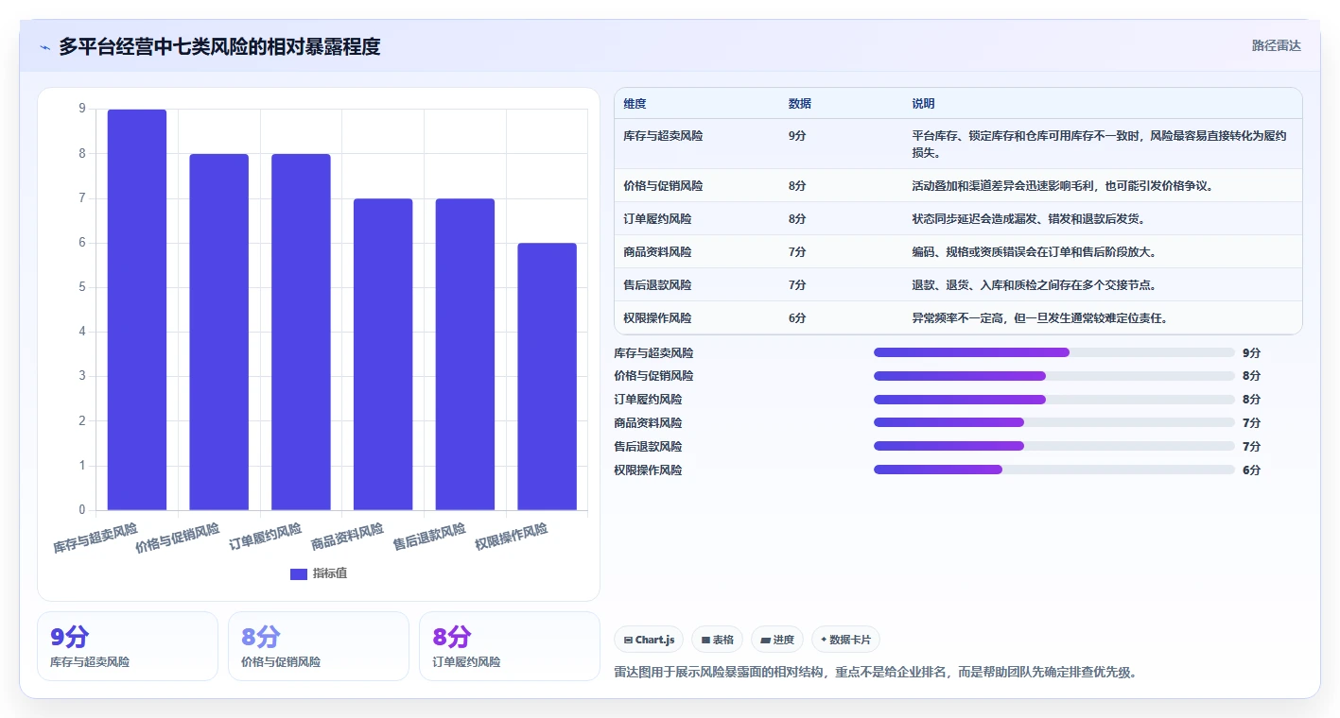Click the 售后退款风险 bar in the chart

(x=465, y=354)
